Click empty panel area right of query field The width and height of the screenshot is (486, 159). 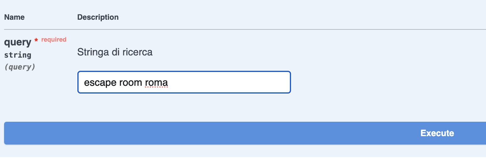pyautogui.click(x=377, y=82)
